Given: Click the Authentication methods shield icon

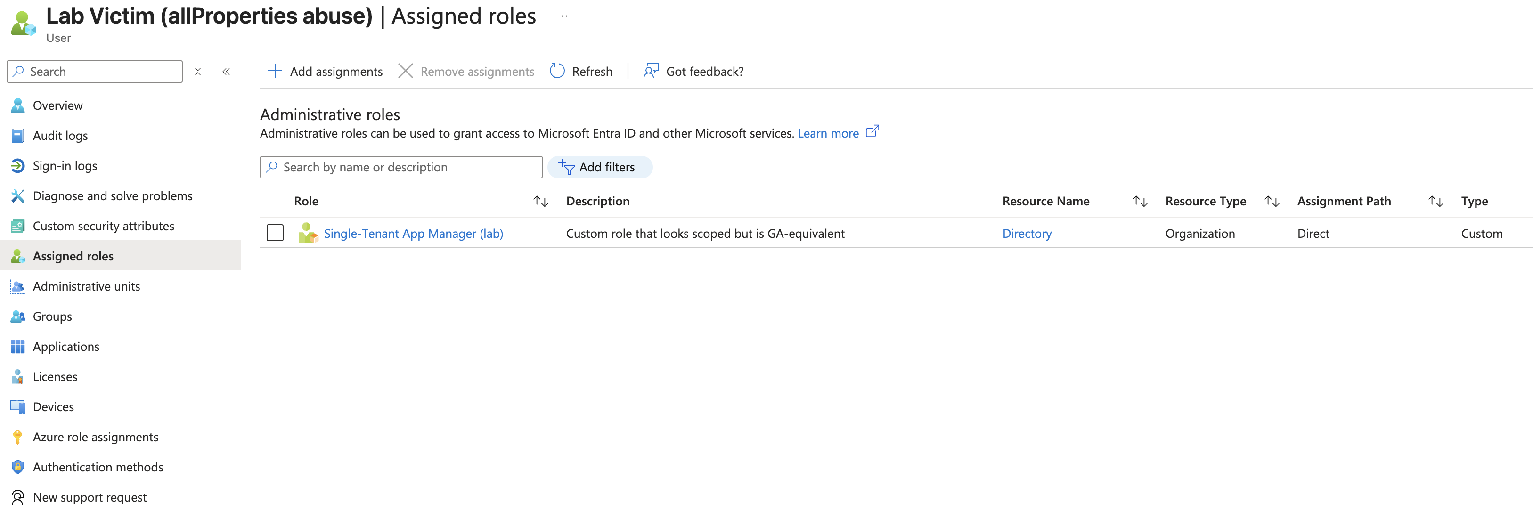Looking at the screenshot, I should (x=18, y=467).
